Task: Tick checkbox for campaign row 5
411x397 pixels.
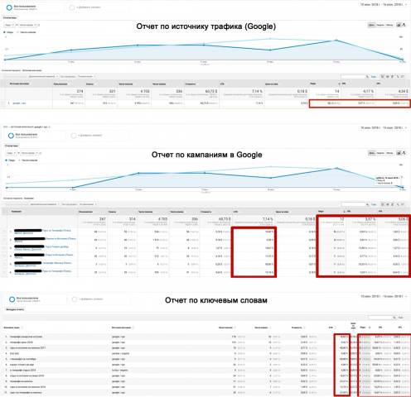Action: coord(4,265)
